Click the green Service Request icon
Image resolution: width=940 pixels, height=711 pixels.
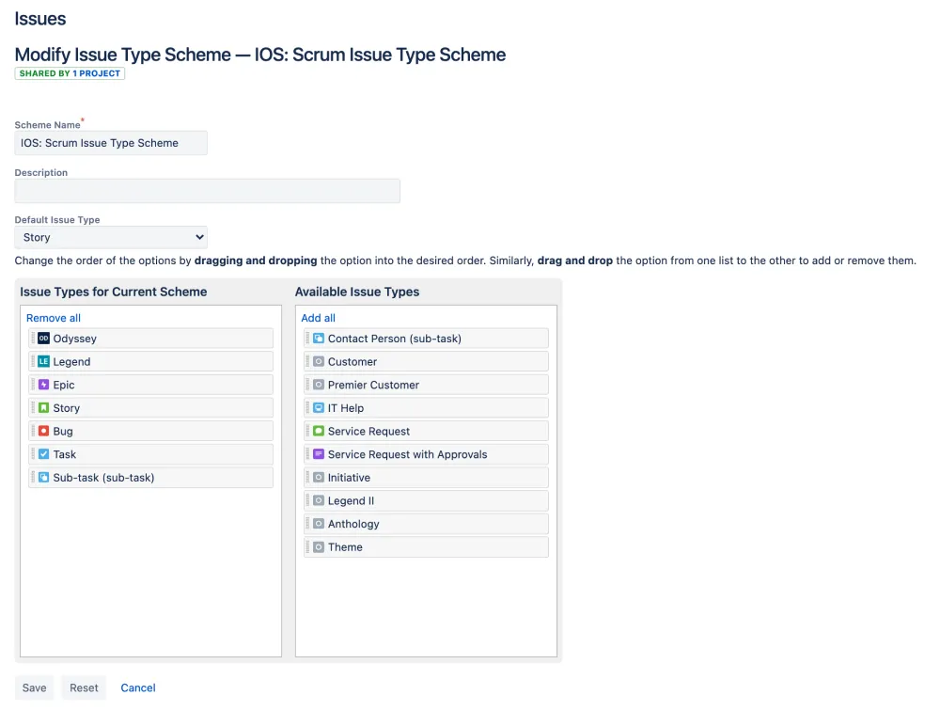(319, 431)
